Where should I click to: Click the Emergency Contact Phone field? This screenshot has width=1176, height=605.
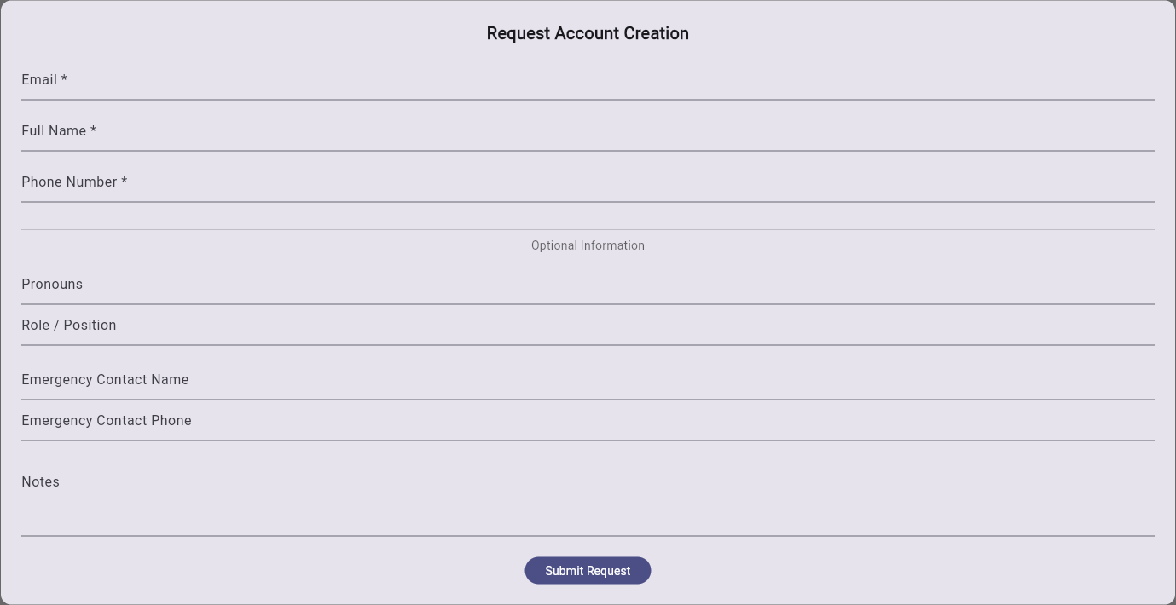click(x=588, y=435)
